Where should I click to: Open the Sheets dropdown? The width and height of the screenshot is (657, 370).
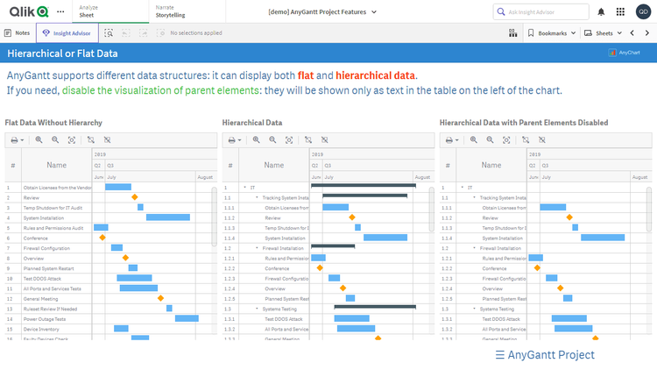[x=604, y=32]
